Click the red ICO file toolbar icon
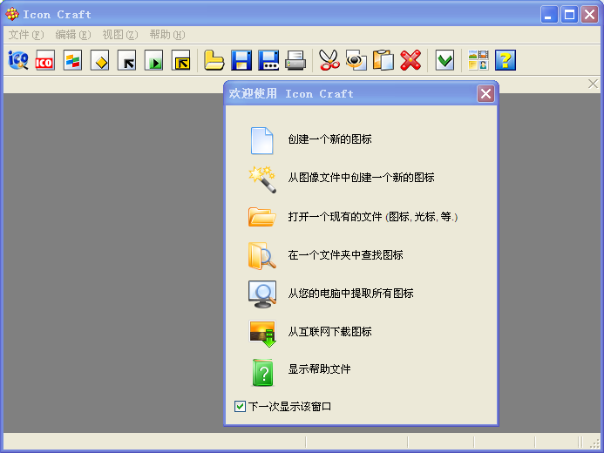Viewport: 604px width, 453px height. point(44,60)
